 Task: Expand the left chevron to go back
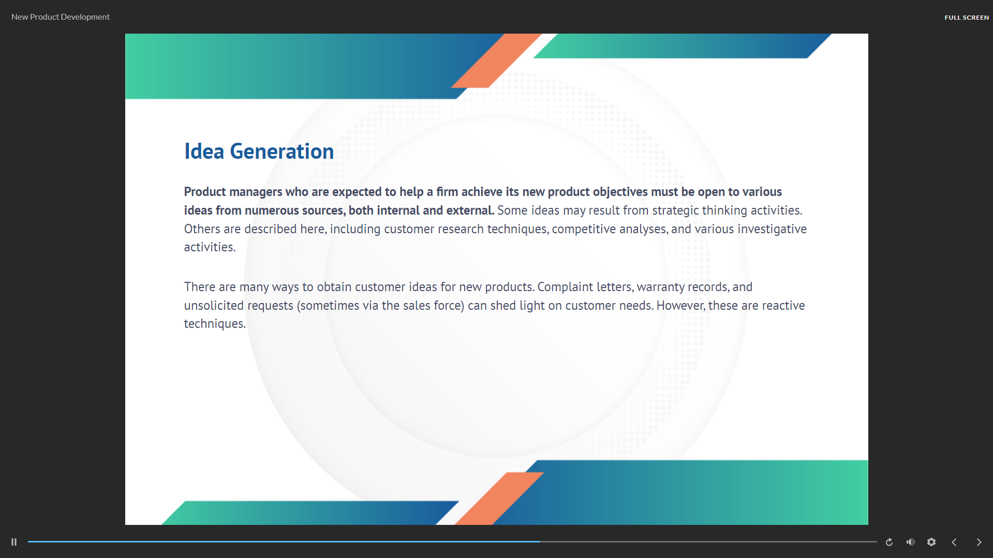coord(955,541)
